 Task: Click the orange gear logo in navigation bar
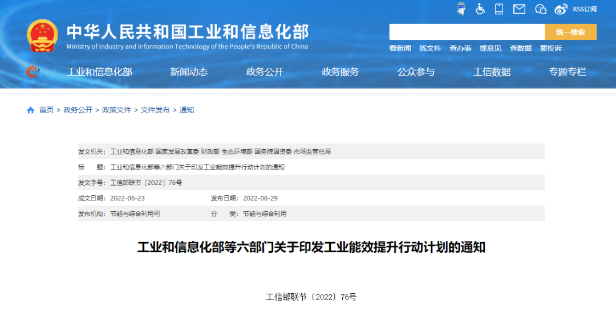(x=33, y=71)
